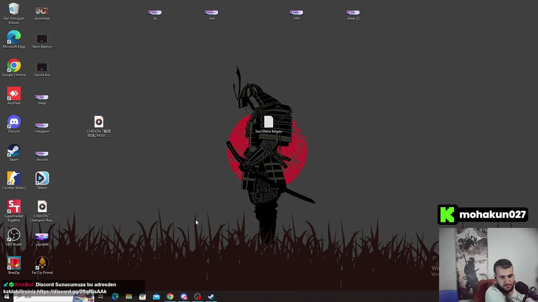The width and height of the screenshot is (538, 302).
Task: Switch to OBS Studio in the taskbar
Action: [x=198, y=297]
